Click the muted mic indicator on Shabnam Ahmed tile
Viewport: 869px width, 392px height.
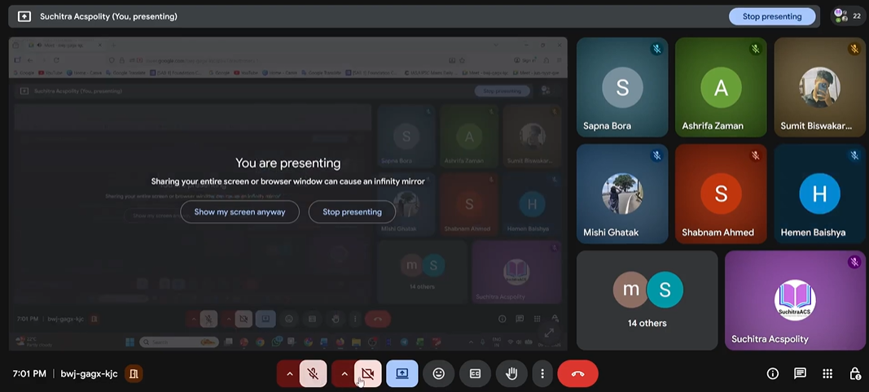pos(756,155)
